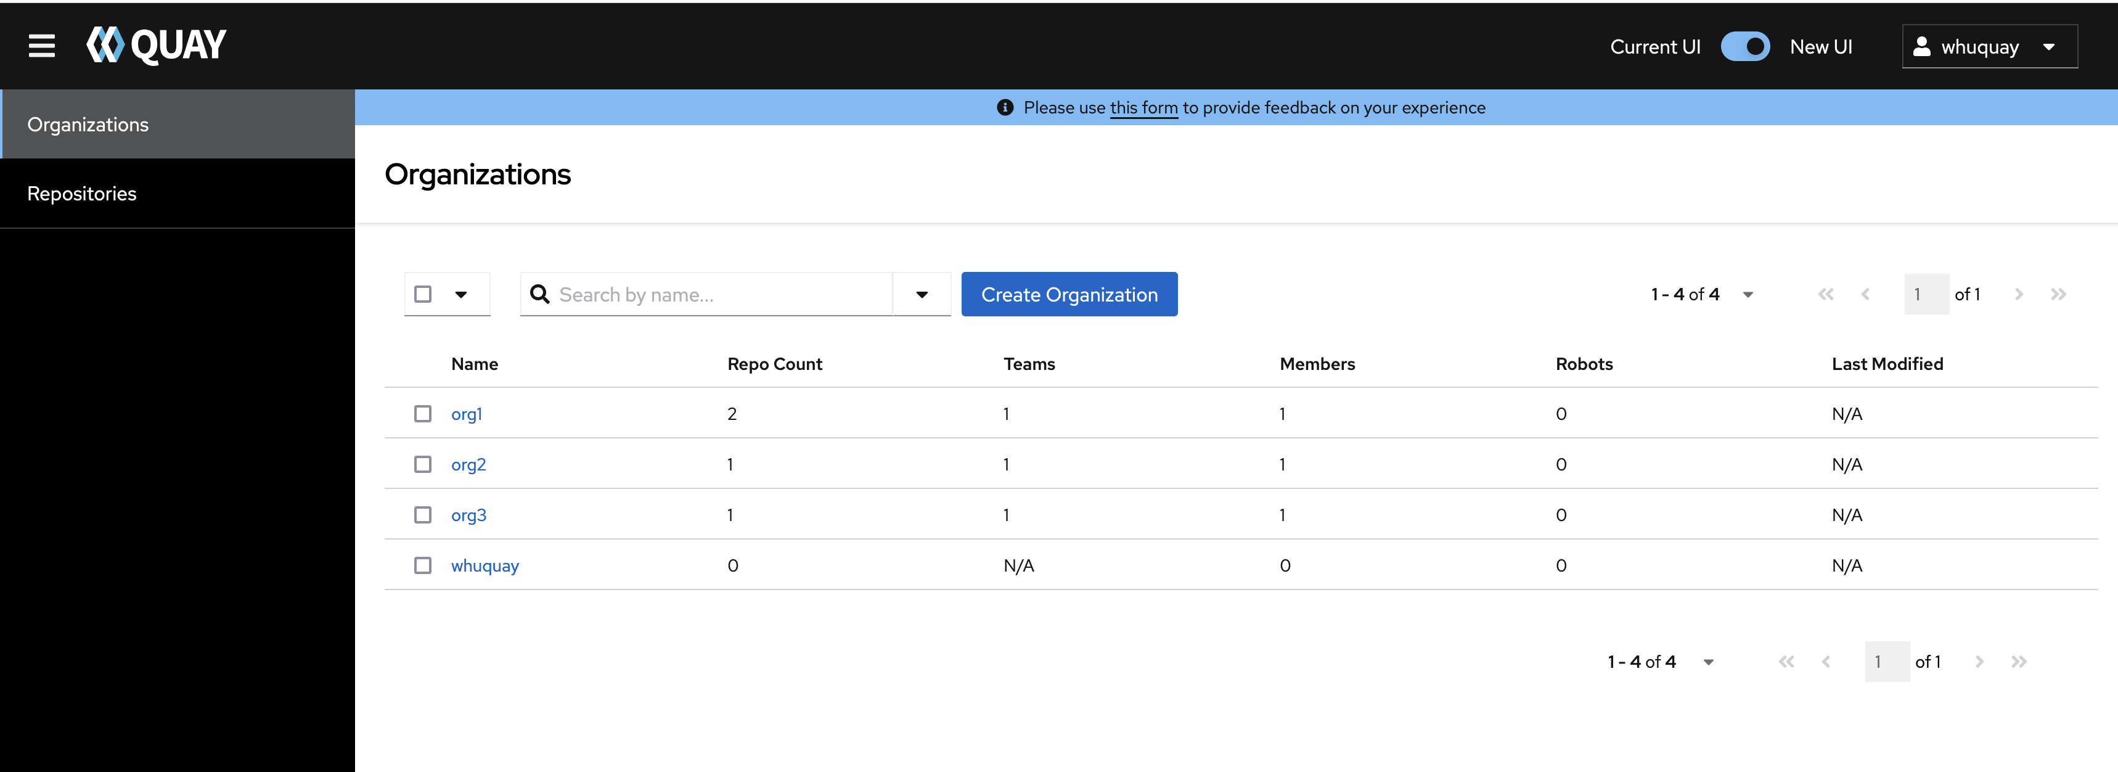Click the info icon in feedback banner

[1004, 108]
